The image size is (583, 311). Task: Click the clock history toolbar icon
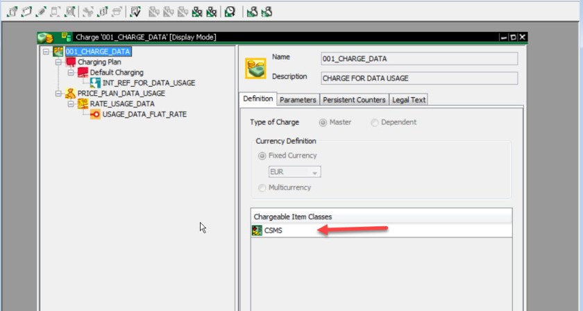point(230,12)
